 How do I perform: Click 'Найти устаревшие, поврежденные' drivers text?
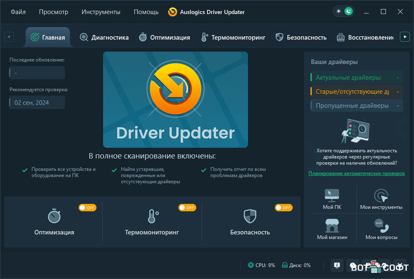click(x=151, y=175)
